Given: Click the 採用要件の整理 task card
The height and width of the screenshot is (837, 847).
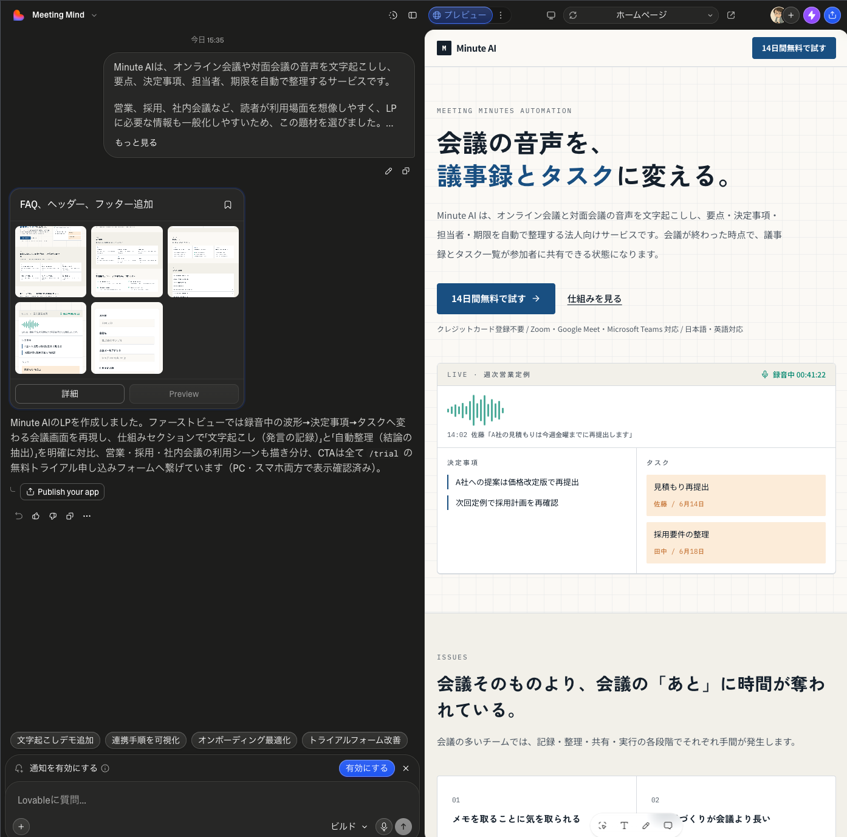Looking at the screenshot, I should [736, 543].
